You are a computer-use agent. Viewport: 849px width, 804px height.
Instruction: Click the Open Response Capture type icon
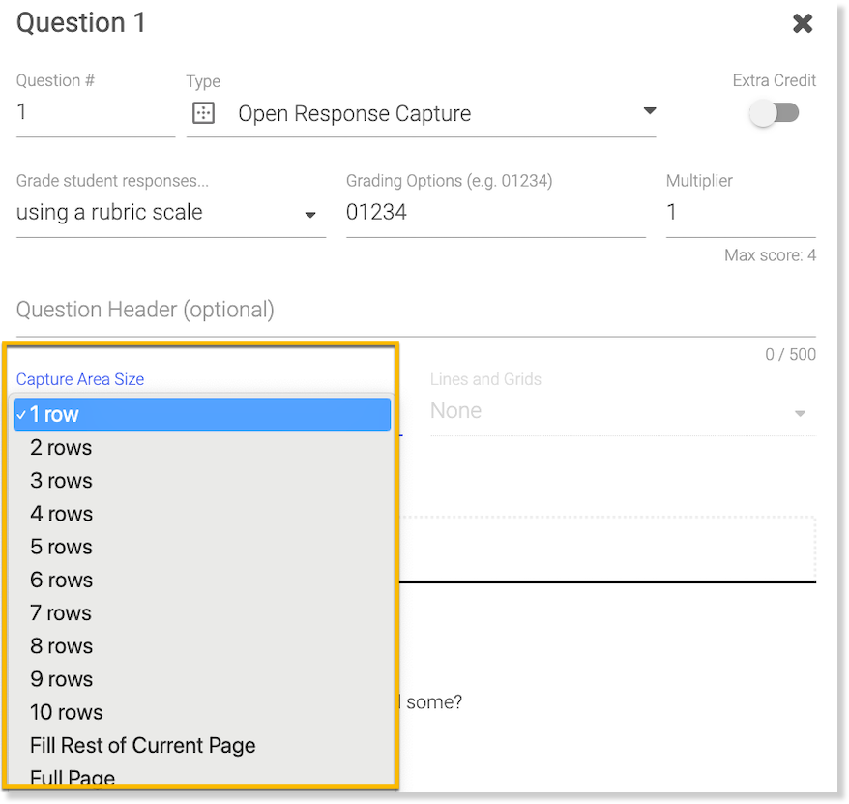[203, 113]
